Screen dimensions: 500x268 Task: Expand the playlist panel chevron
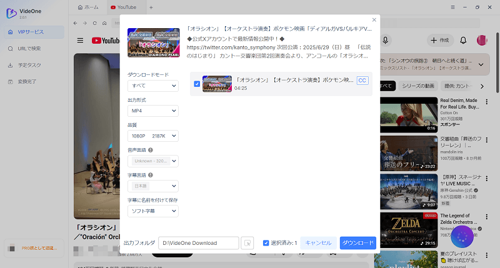click(481, 65)
